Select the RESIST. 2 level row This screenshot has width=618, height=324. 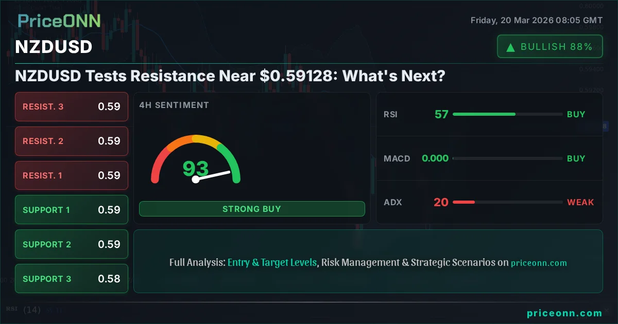pyautogui.click(x=72, y=141)
